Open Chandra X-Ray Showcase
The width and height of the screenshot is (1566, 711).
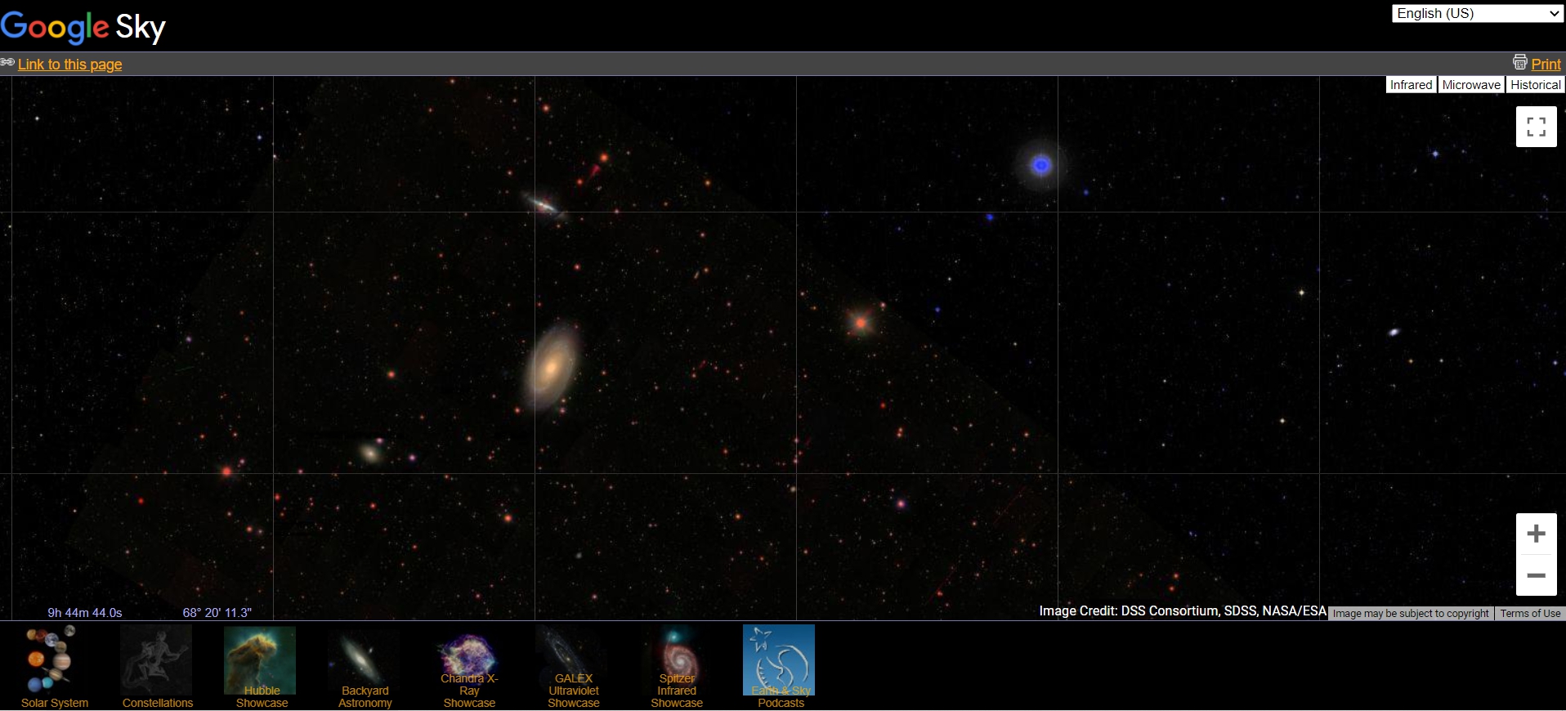[x=469, y=666]
